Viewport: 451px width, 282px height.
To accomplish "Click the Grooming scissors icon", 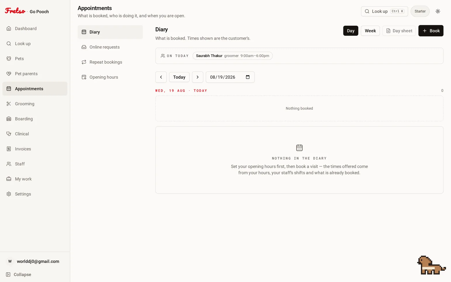I will coord(9,104).
